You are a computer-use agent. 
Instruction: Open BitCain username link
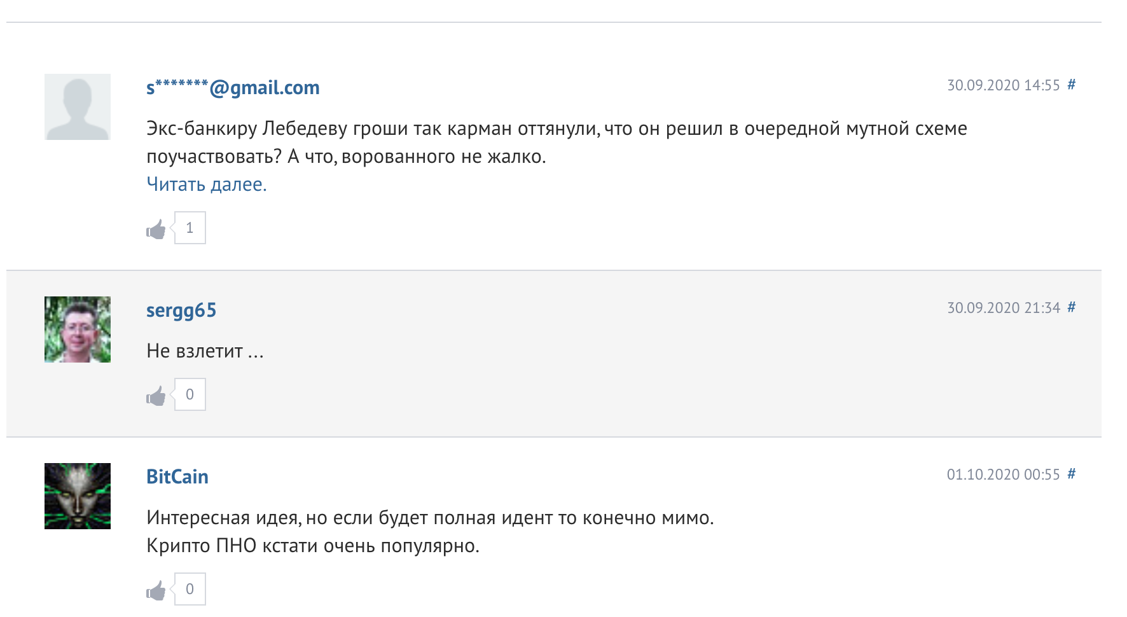click(177, 477)
